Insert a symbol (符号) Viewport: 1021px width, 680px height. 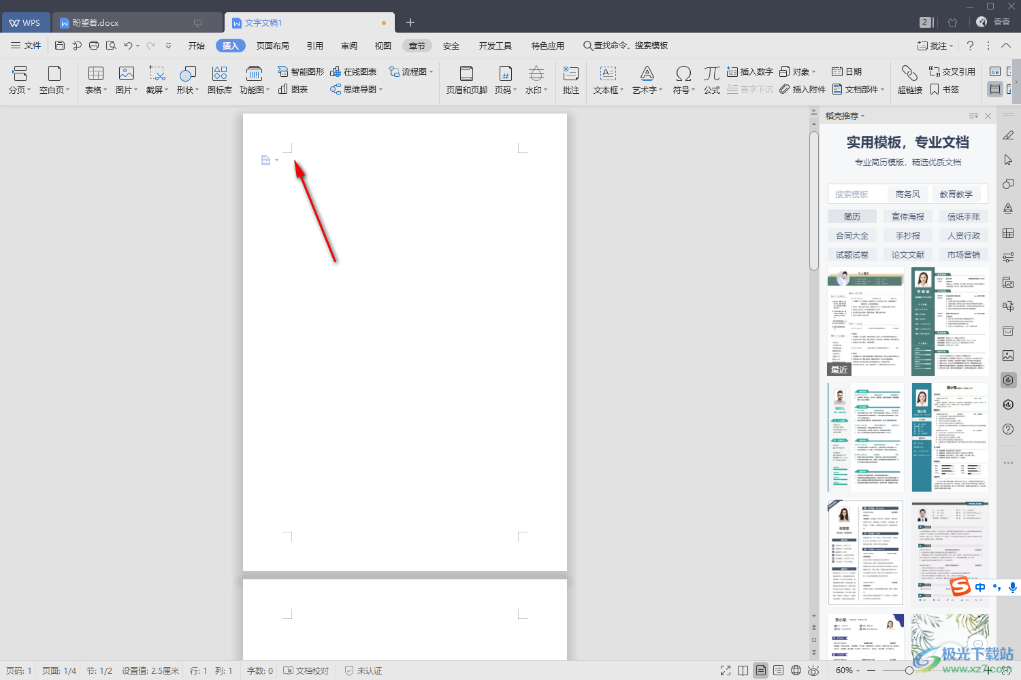(x=683, y=80)
